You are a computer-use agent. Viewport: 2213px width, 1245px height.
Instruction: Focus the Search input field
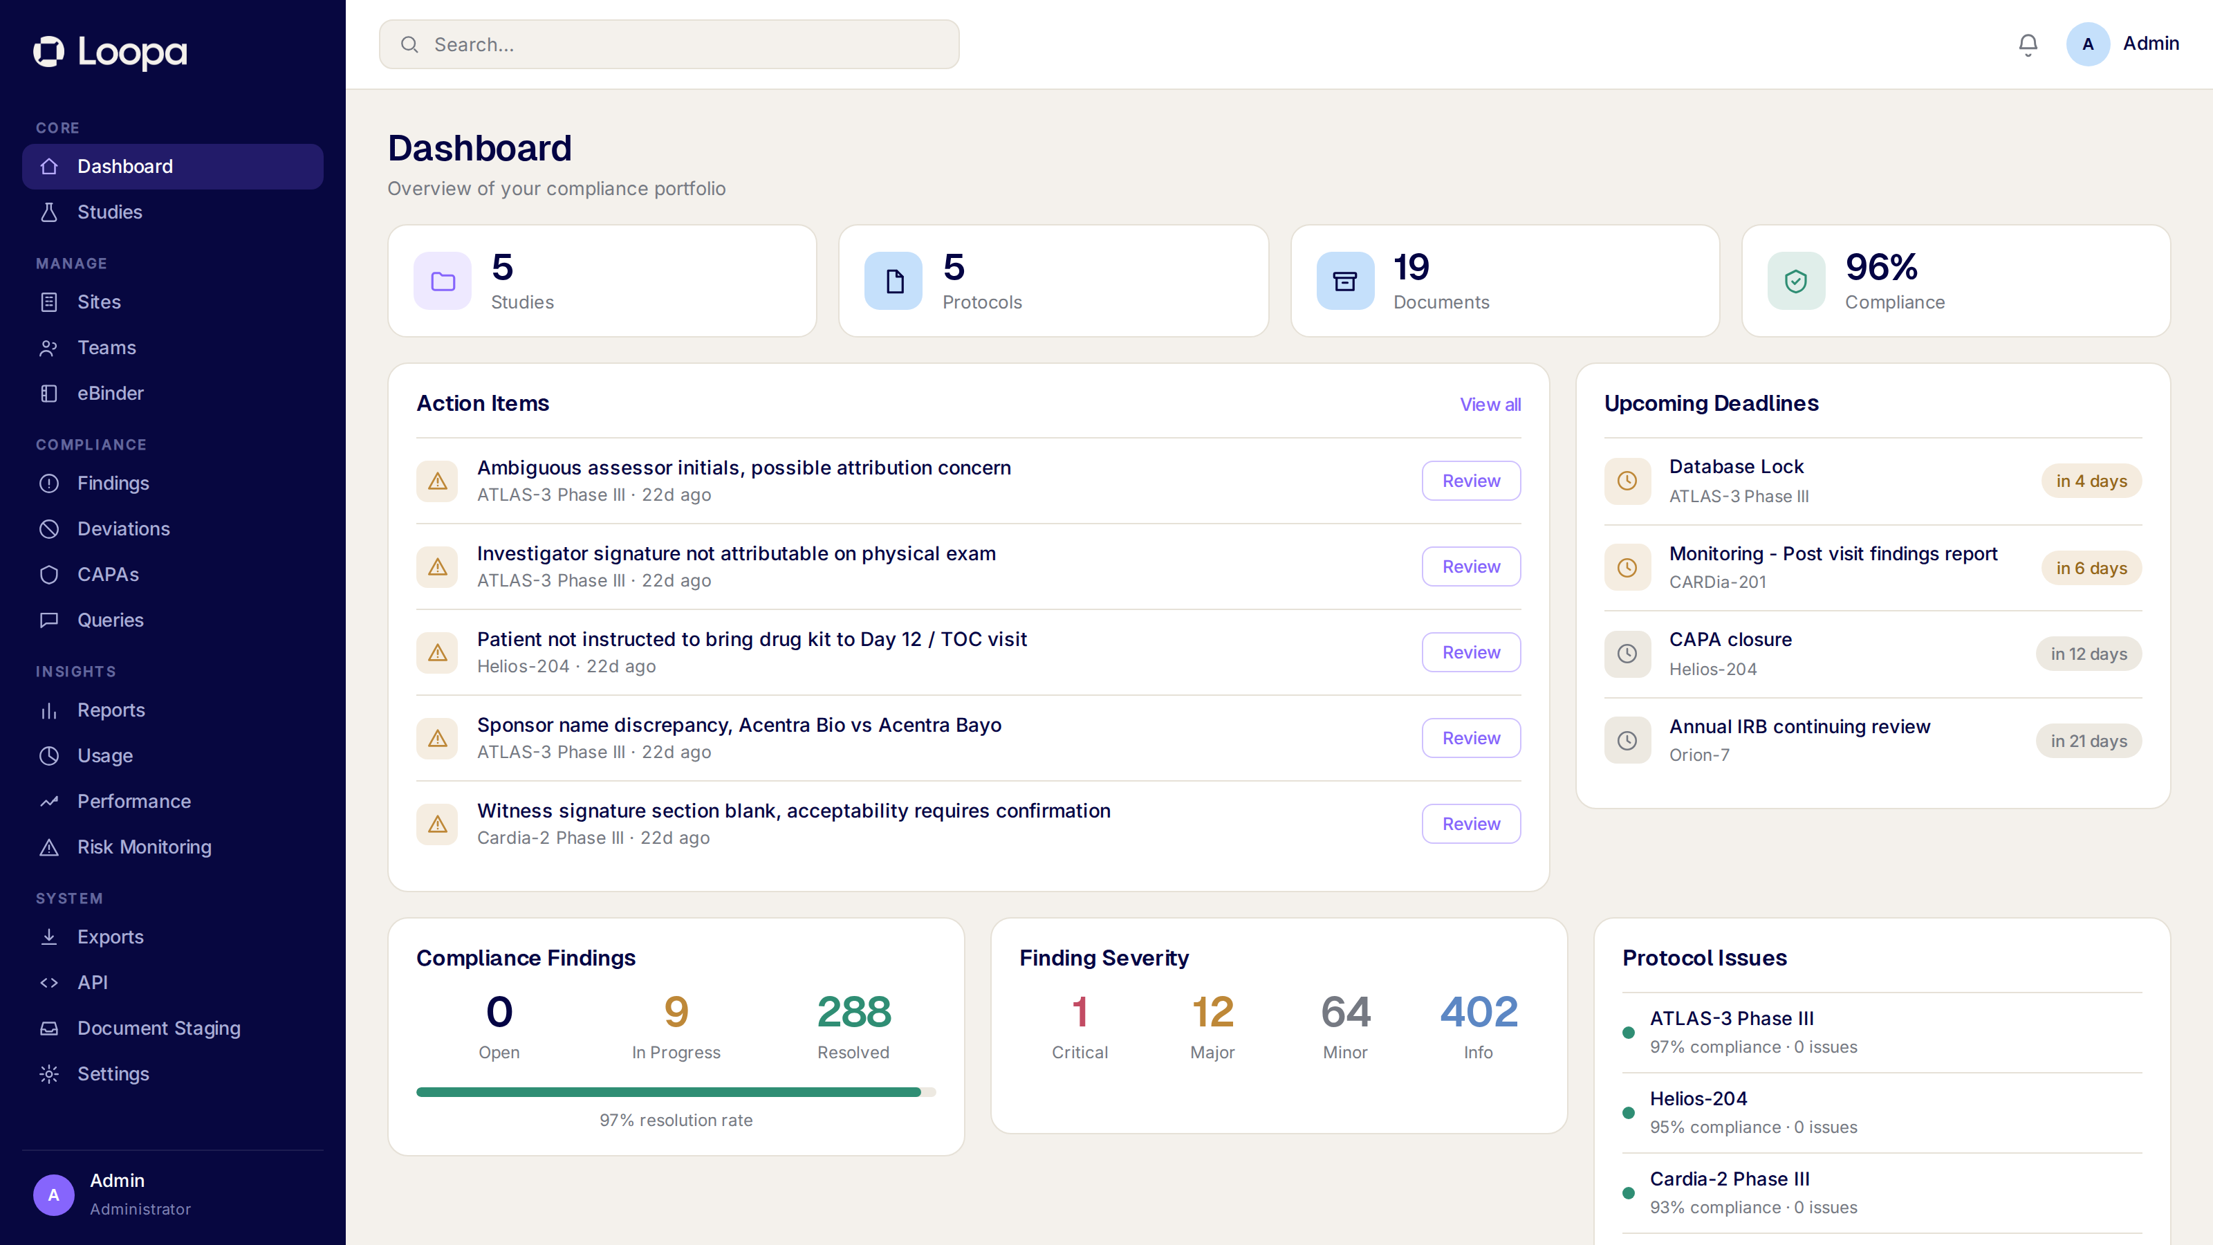coord(669,45)
